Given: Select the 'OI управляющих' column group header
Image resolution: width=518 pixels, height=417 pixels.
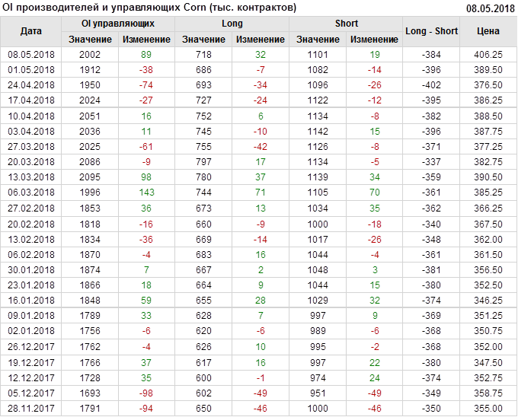Looking at the screenshot, I should (x=118, y=24).
